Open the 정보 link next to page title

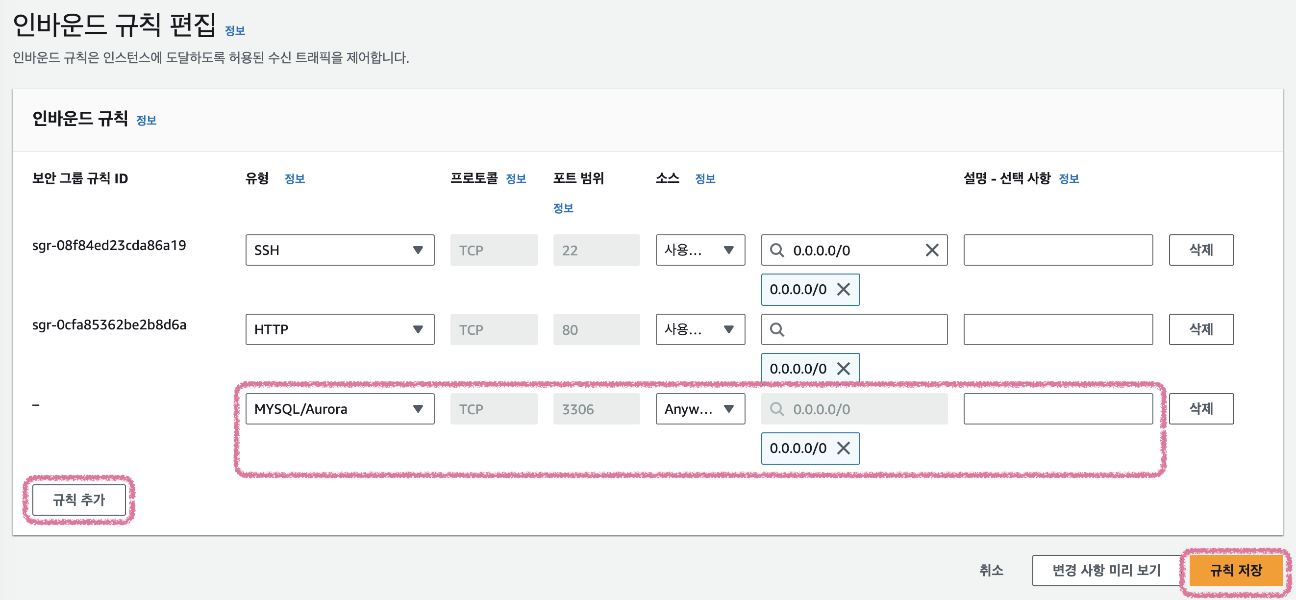tap(234, 31)
